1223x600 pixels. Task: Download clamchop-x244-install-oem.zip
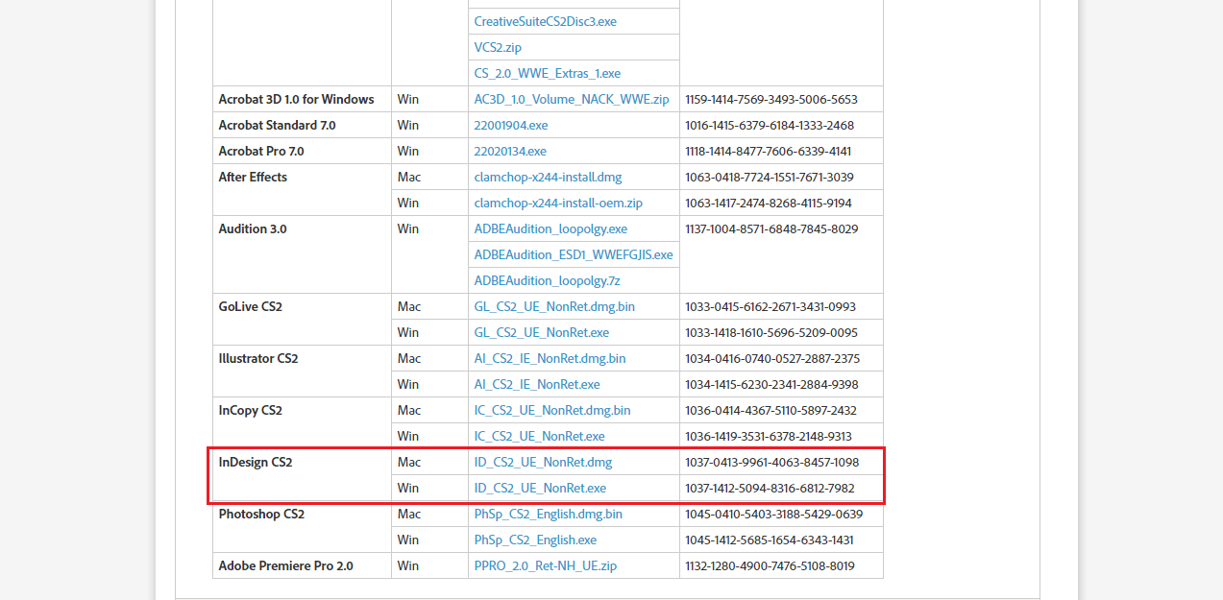(558, 203)
